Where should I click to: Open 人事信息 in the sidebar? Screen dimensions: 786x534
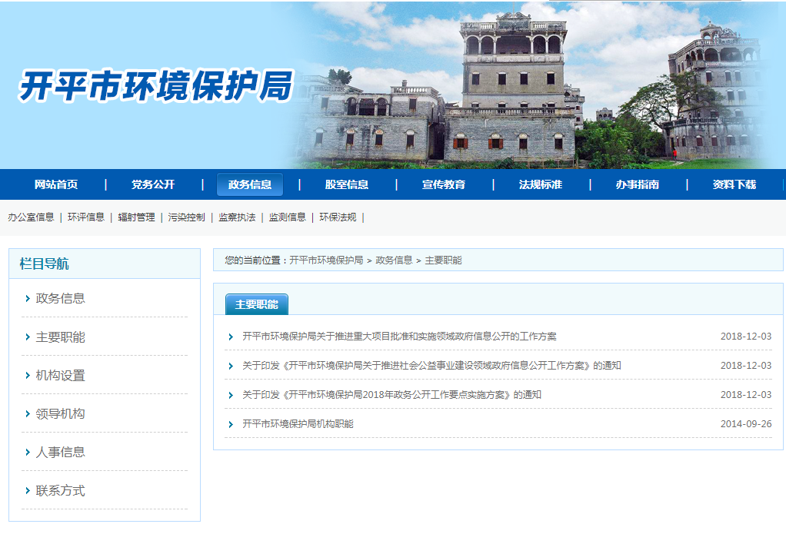[x=60, y=452]
